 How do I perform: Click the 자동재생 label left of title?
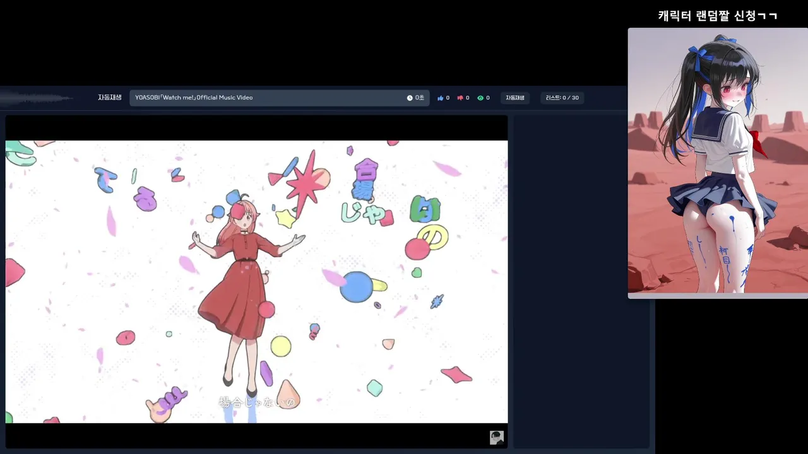pyautogui.click(x=110, y=98)
